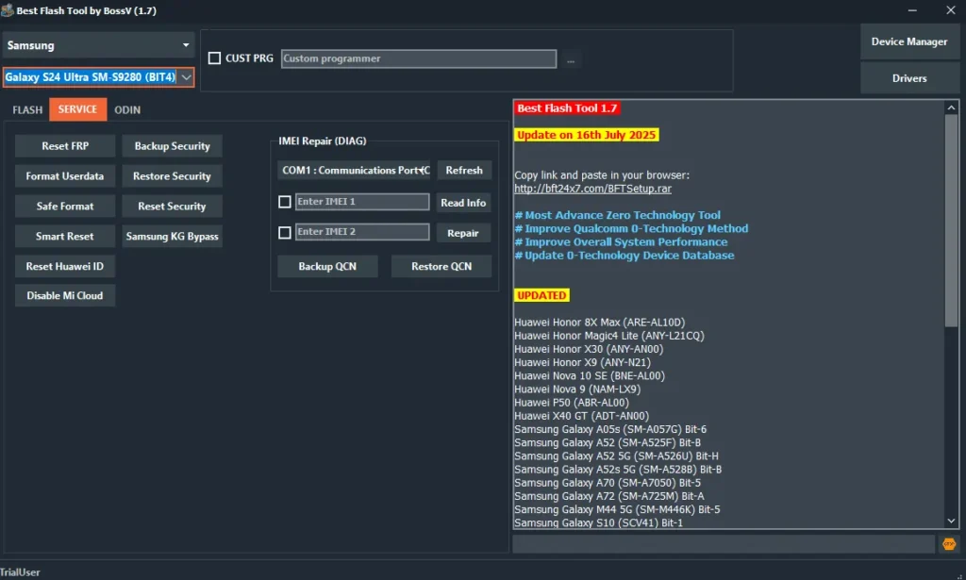Switch to the FLASH tab
This screenshot has height=580, width=966.
point(27,109)
